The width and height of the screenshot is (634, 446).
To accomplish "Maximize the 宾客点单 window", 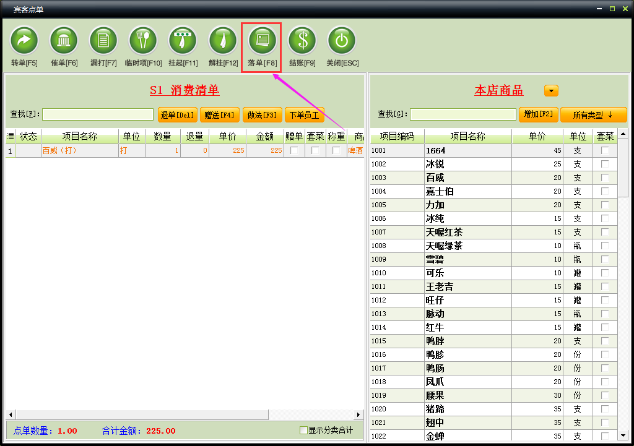I will 612,9.
